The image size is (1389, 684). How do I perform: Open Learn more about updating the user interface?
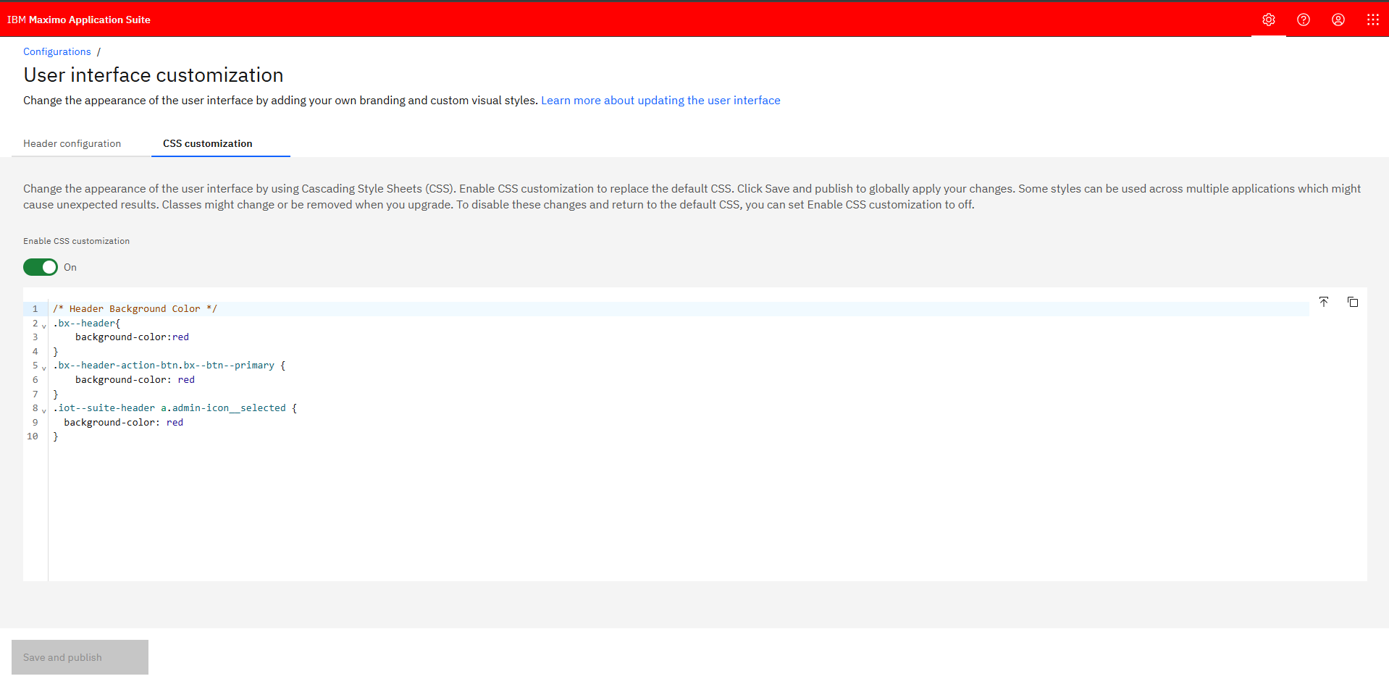click(x=660, y=100)
